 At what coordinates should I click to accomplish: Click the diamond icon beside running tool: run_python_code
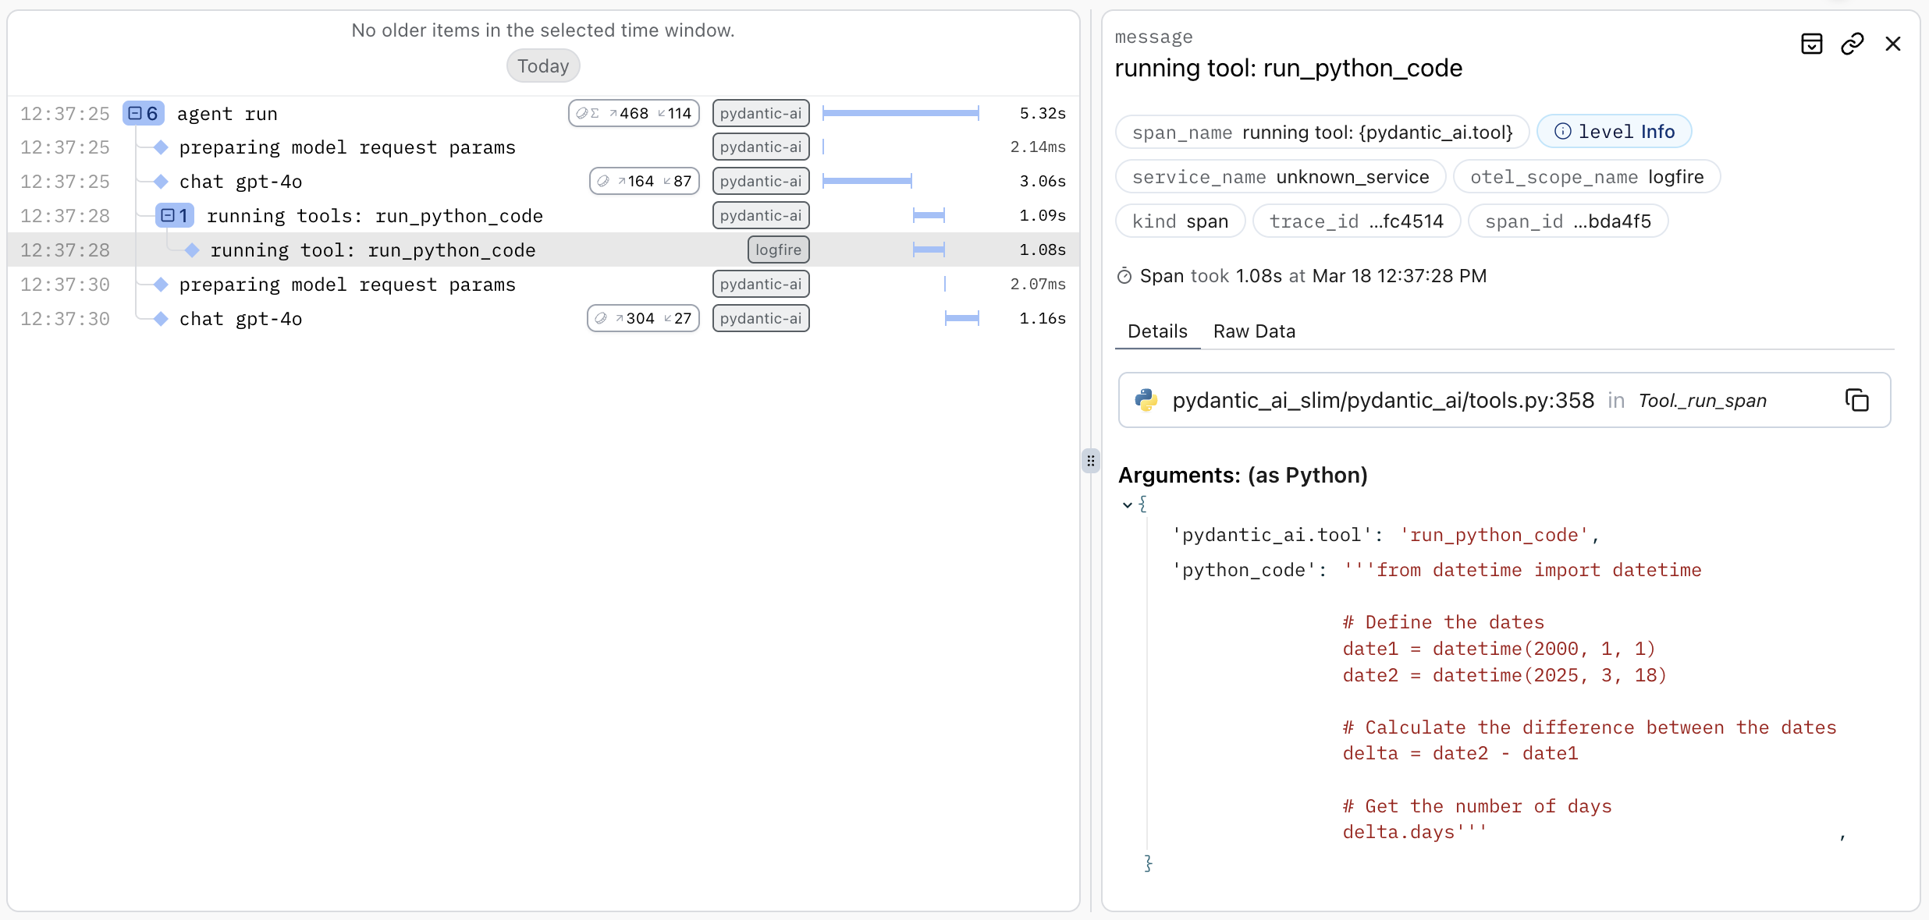click(192, 249)
